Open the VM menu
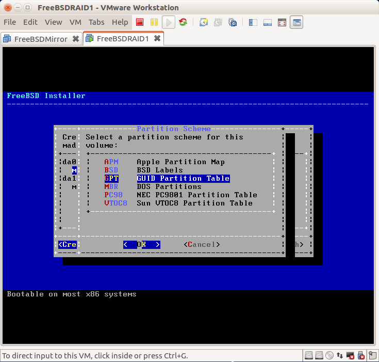 (75, 22)
